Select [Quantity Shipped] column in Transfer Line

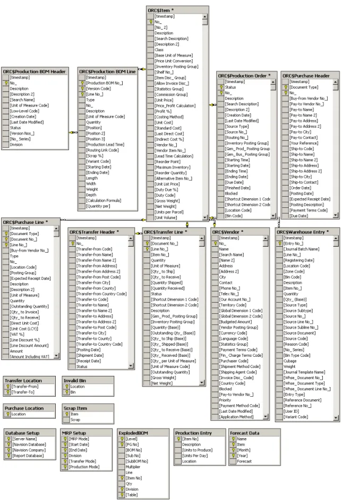pyautogui.click(x=167, y=283)
